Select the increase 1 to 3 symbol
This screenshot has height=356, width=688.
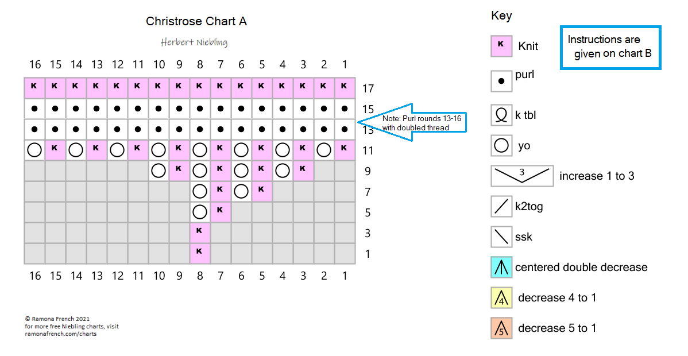click(521, 176)
